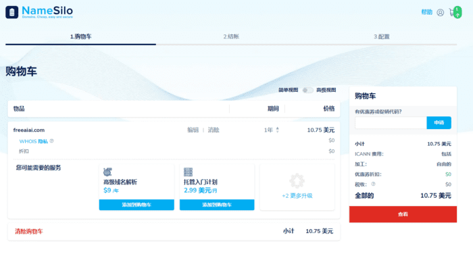Open +2 更多升级 link
Image resolution: width=473 pixels, height=254 pixels.
pos(297,196)
